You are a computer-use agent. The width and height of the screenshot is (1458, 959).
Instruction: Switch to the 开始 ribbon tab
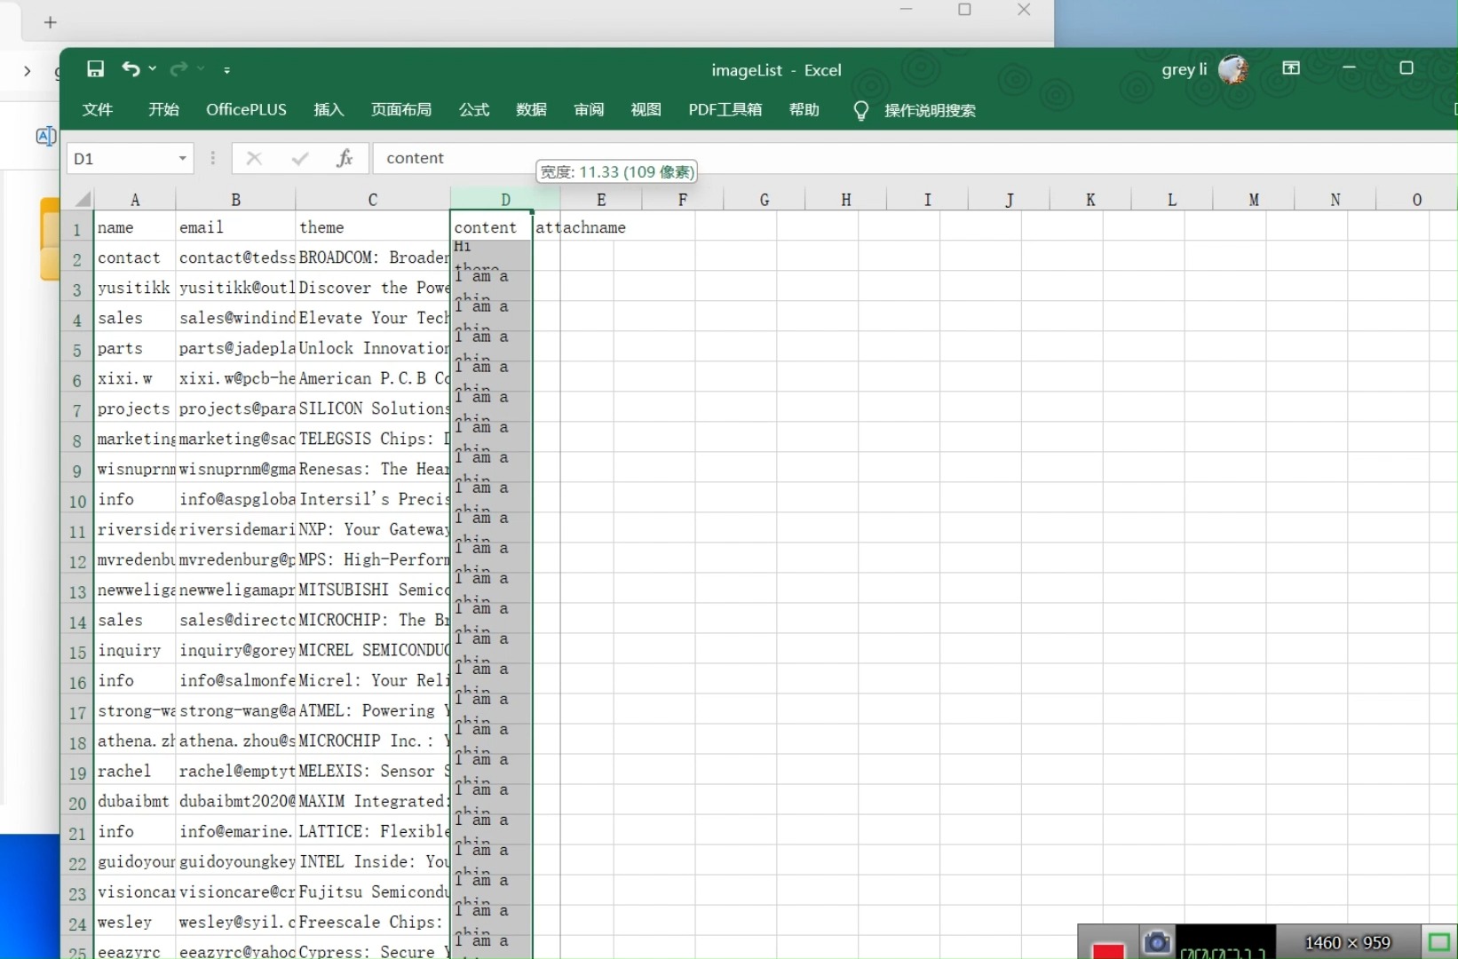pos(163,110)
